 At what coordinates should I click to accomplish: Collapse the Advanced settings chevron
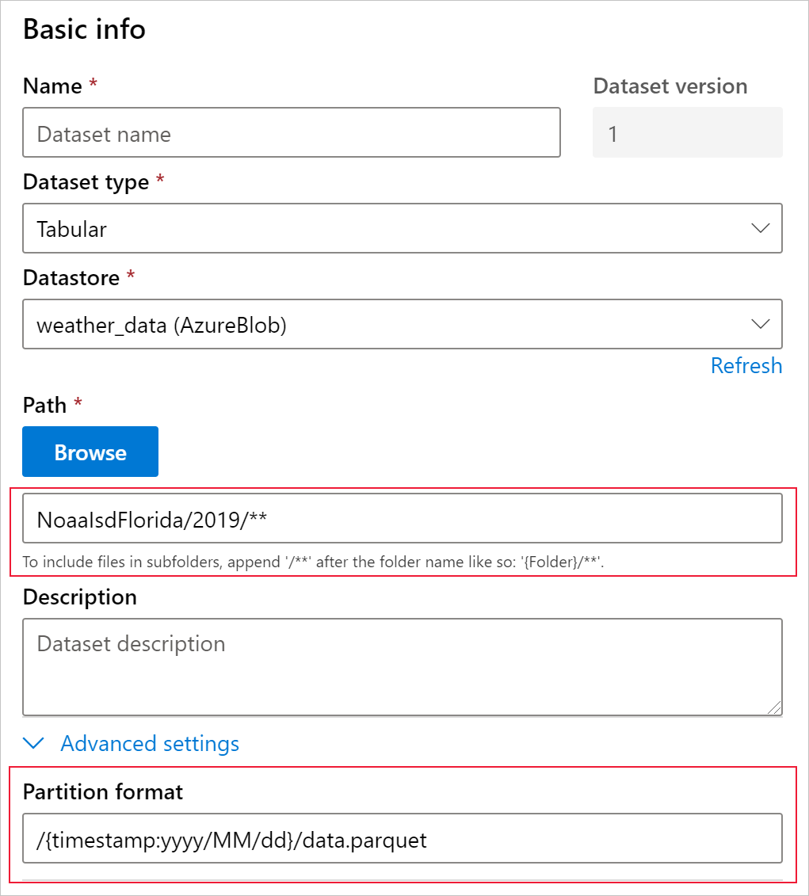coord(33,744)
